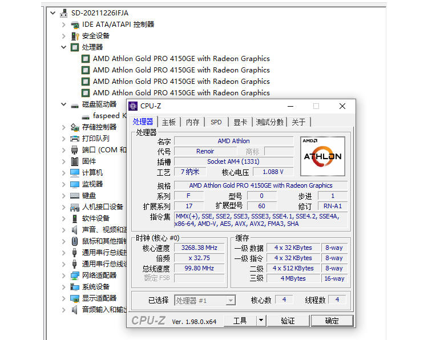Image resolution: width=428 pixels, height=340 pixels.
Task: Click the 打印队列 printer icon
Action: (75, 139)
